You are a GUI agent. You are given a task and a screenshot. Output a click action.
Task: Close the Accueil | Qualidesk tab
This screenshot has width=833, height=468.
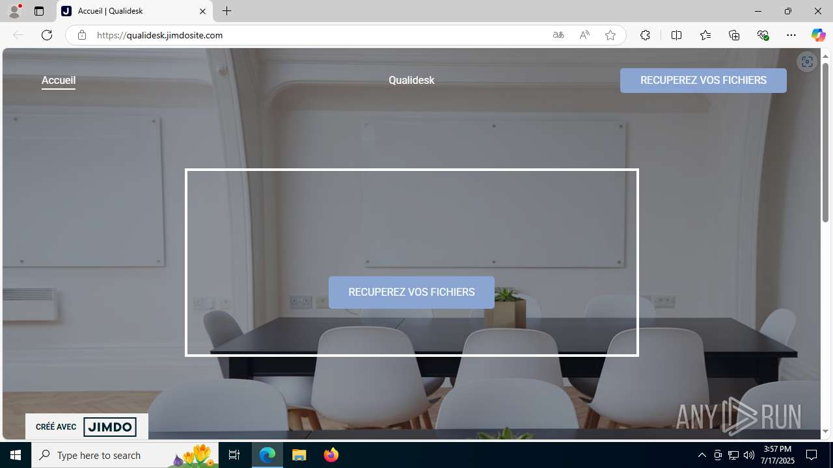[x=202, y=11]
